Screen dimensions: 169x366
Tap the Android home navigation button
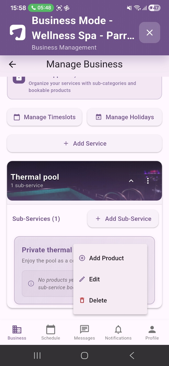tap(84, 355)
